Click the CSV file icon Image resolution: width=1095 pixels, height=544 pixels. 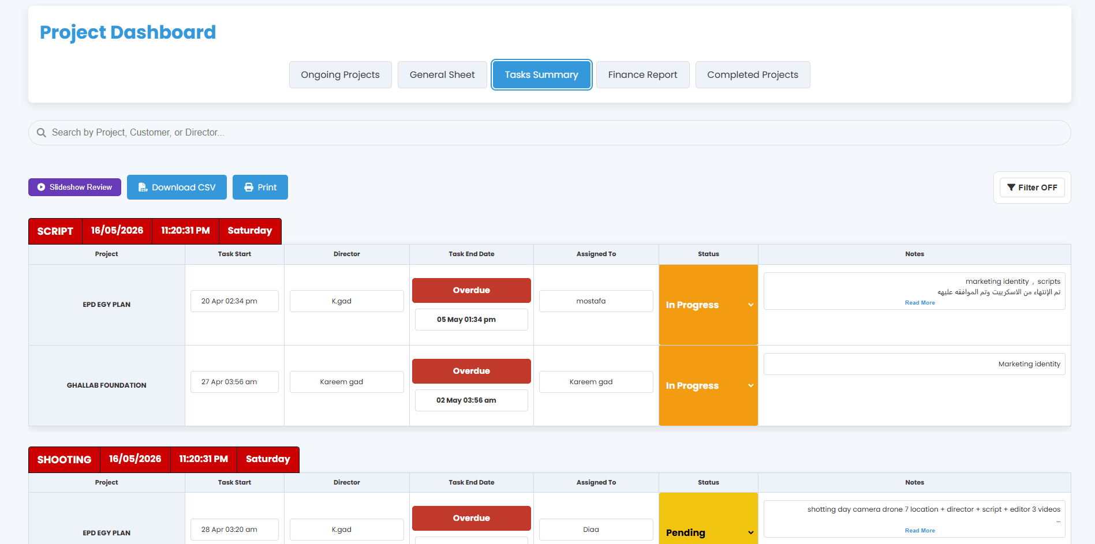tap(143, 187)
